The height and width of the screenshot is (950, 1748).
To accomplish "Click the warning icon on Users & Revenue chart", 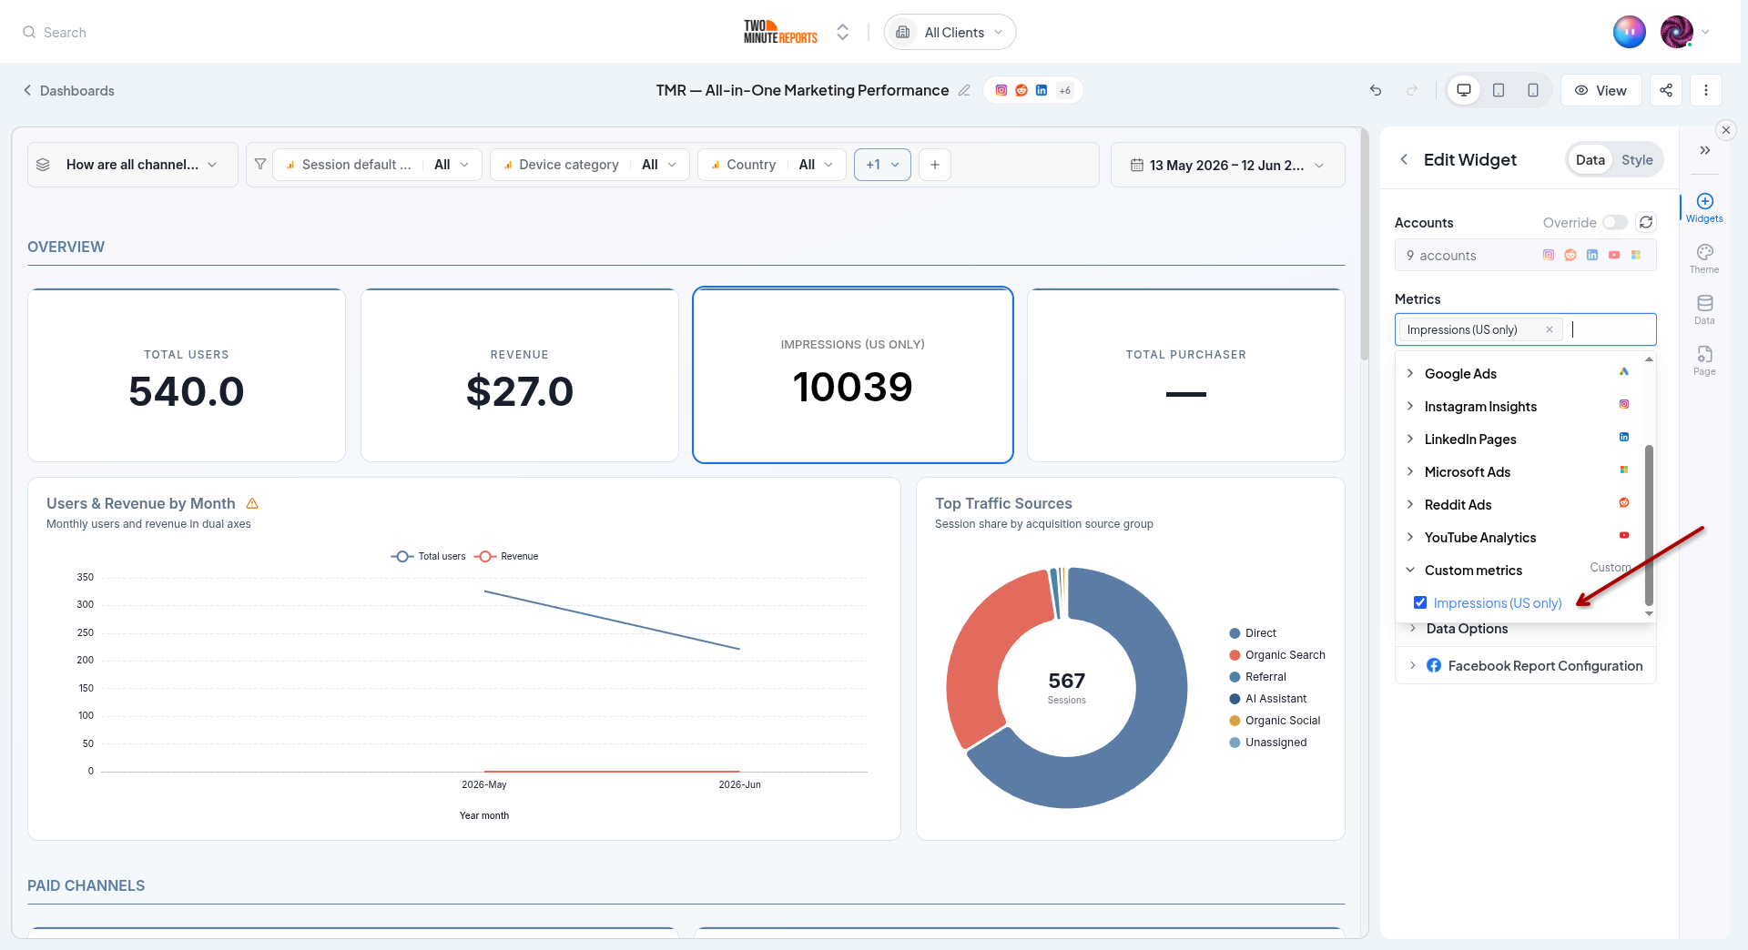I will pos(253,503).
